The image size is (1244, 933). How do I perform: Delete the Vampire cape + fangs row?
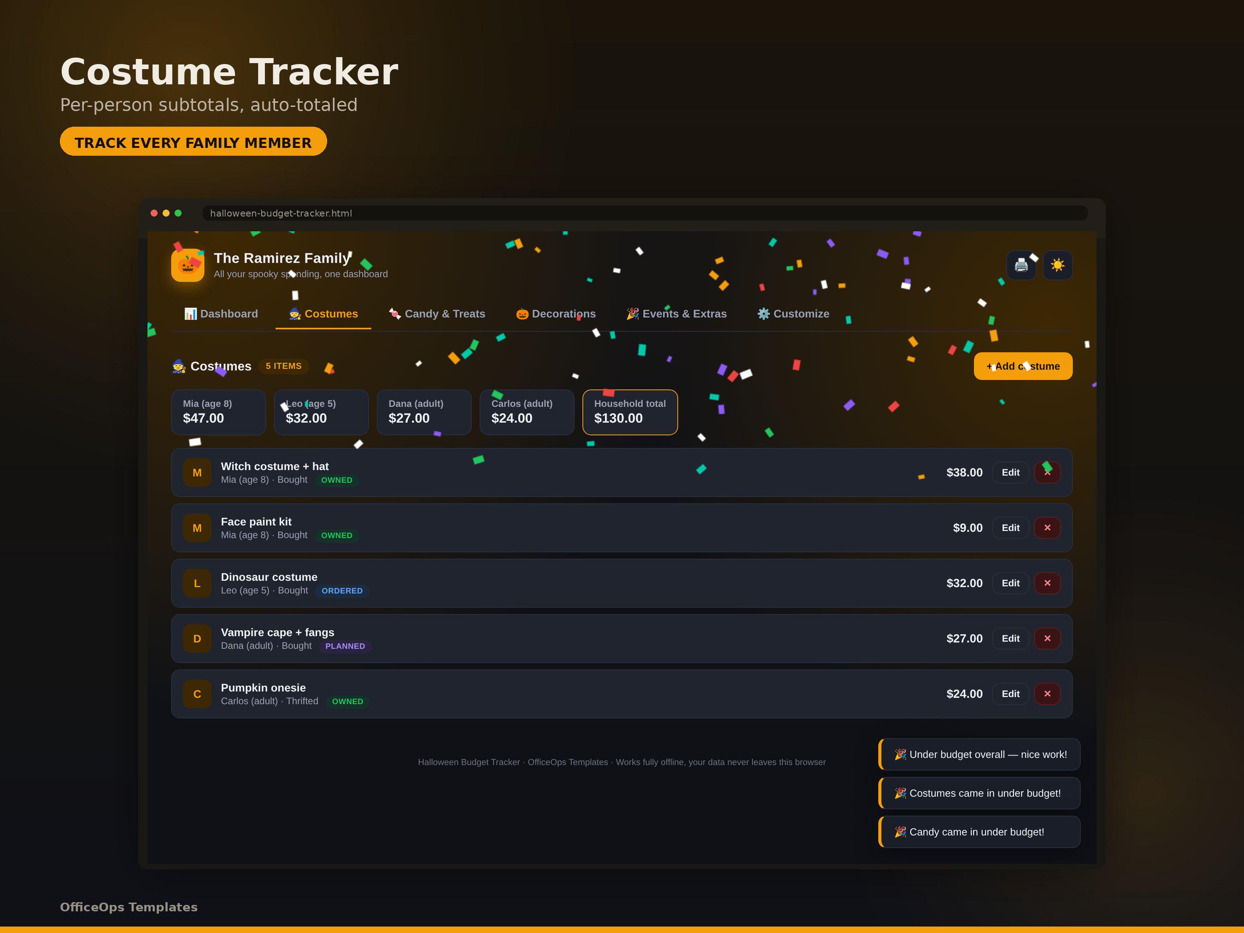[1047, 638]
